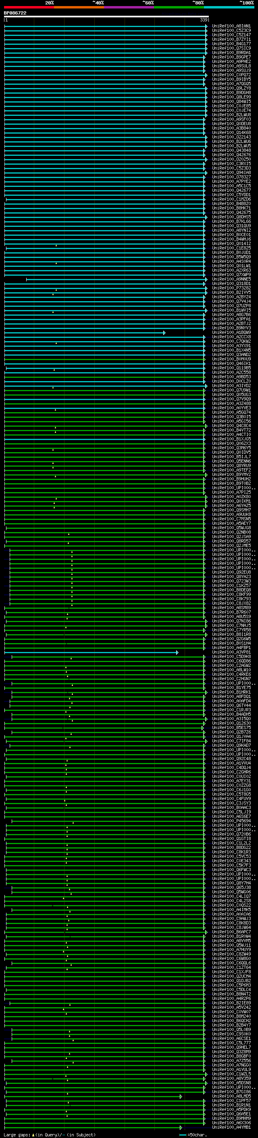258x1138 pixels.
Task: Select hit label UniRef100_C3RXI5
Action: click(231, 163)
